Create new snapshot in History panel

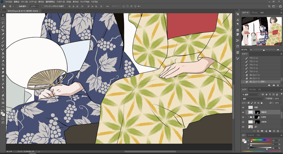click(273, 86)
